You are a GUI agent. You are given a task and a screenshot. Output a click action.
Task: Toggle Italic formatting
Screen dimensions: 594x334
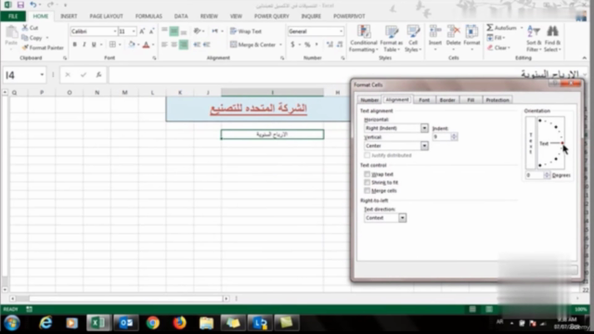click(84, 45)
